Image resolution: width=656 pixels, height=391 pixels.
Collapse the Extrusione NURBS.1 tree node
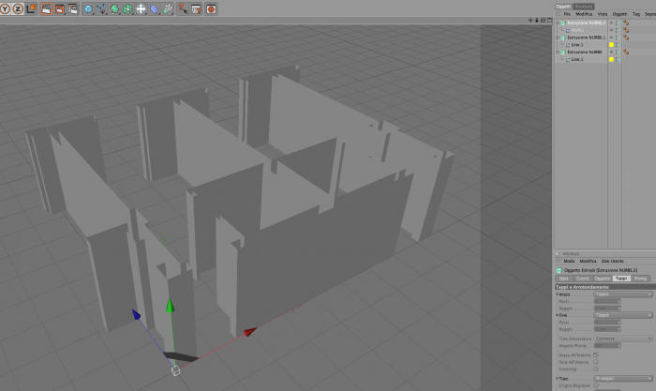pyautogui.click(x=558, y=38)
